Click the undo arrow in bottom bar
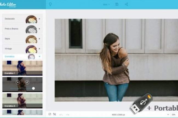Image resolution: width=178 pixels, height=118 pixels. click(61, 114)
